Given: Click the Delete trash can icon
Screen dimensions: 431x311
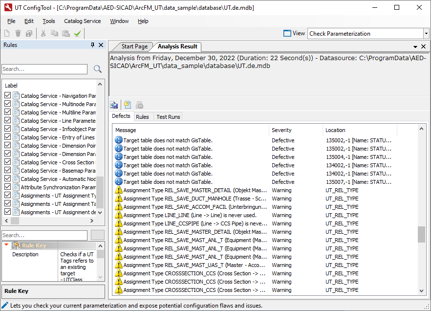Looking at the screenshot, I should point(18,34).
